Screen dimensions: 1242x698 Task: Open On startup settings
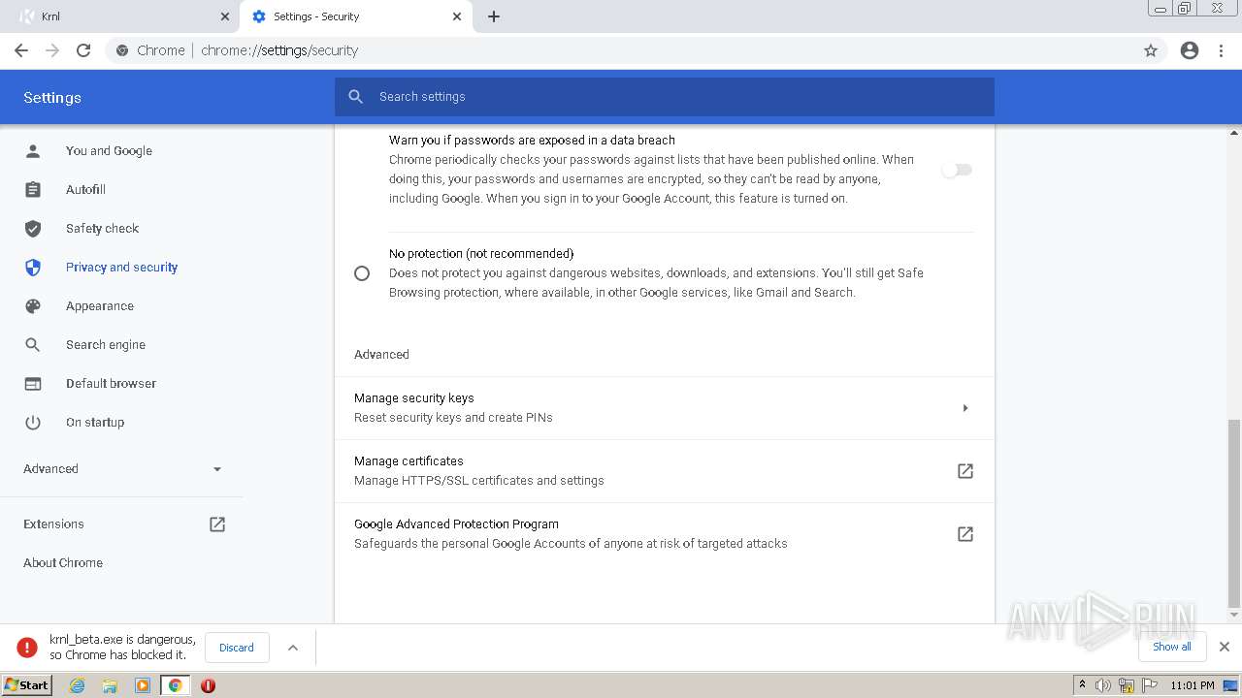tap(95, 423)
